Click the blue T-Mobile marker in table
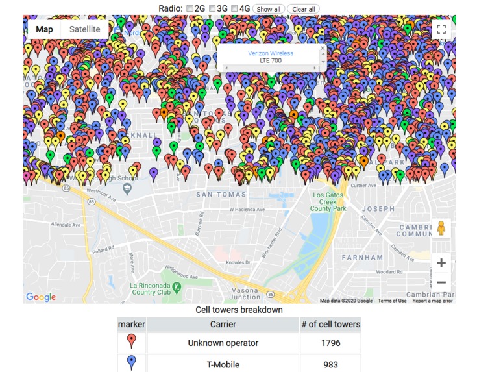The width and height of the screenshot is (477, 372). [131, 362]
